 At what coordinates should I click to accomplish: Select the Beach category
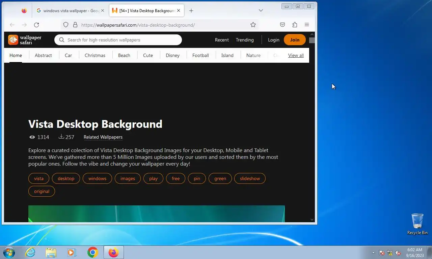tap(124, 55)
